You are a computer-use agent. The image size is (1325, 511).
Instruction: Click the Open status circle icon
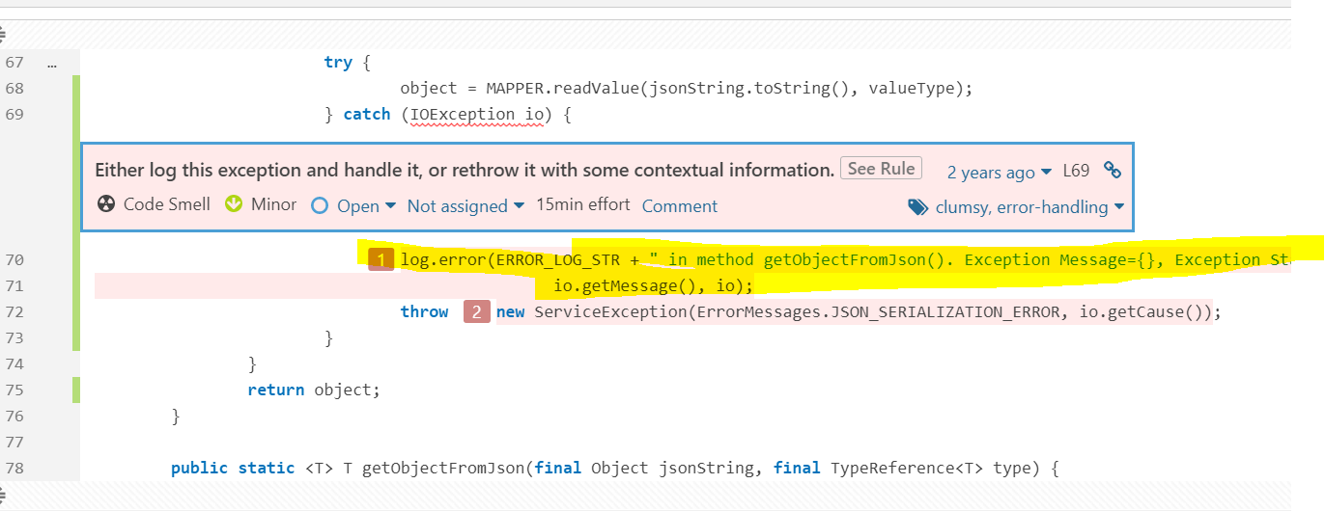[x=319, y=205]
